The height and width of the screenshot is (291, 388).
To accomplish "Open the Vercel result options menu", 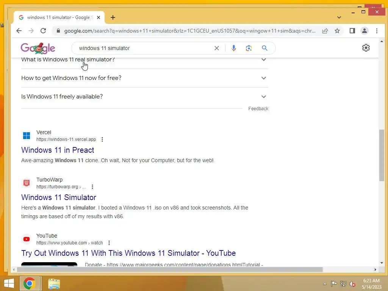I will (102, 139).
